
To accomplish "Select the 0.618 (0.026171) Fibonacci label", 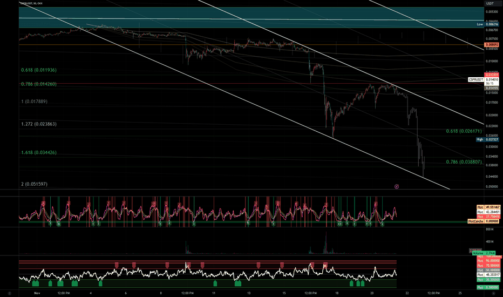I will tap(464, 131).
